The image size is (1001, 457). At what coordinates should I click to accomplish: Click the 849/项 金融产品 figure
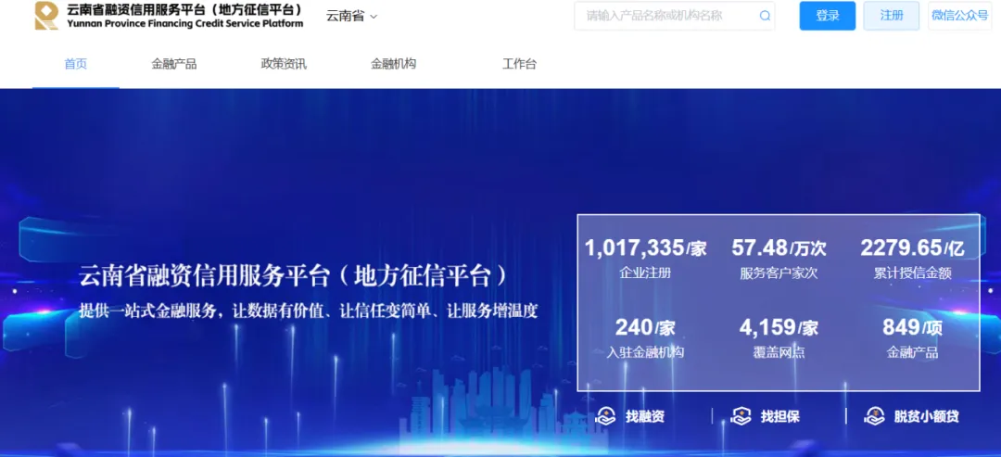[912, 338]
